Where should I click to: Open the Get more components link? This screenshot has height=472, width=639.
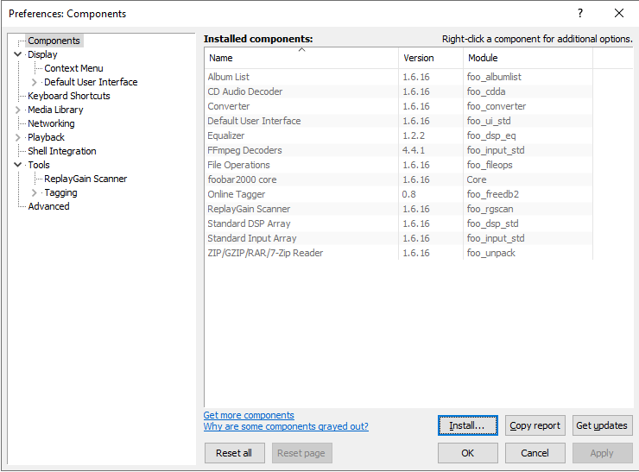[249, 415]
